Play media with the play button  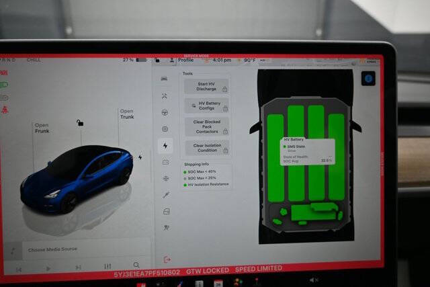click(x=48, y=268)
